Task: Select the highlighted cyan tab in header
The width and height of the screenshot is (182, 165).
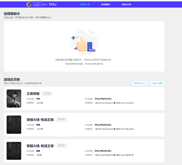Action: (85, 4)
